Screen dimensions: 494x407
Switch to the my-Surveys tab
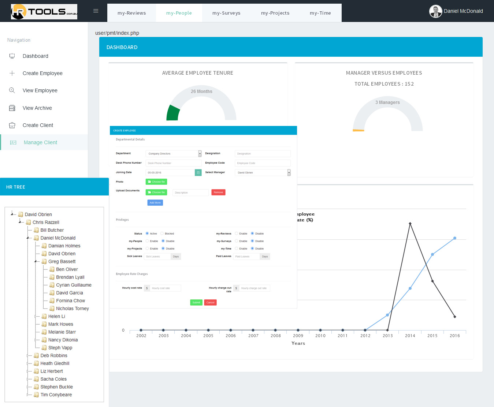tap(226, 13)
